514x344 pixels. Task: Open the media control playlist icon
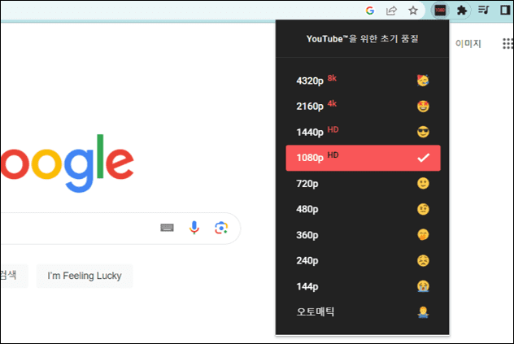[x=484, y=11]
